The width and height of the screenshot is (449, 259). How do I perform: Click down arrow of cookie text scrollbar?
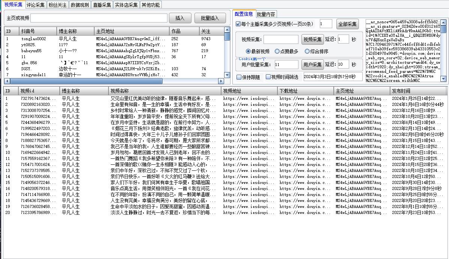coord(444,79)
